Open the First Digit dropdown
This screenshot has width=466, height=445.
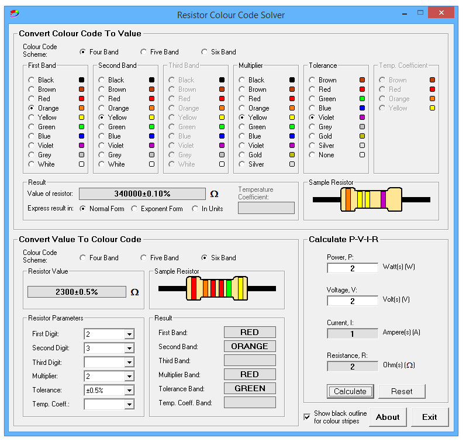tap(129, 334)
